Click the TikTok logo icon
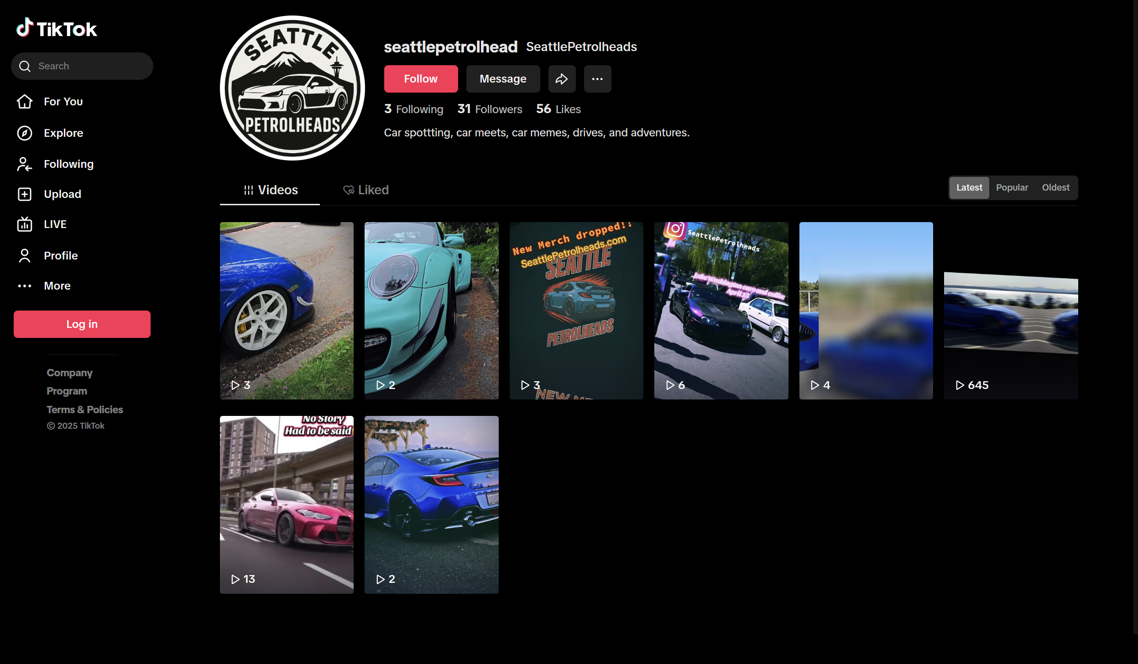Image resolution: width=1138 pixels, height=664 pixels. click(25, 28)
